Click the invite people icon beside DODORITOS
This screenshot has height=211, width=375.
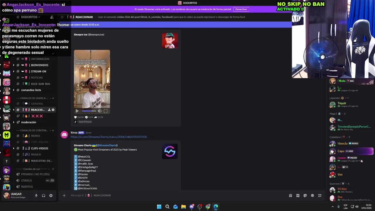coord(52,17)
